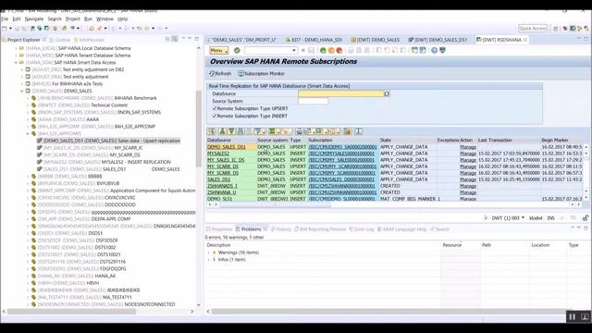Click the red Cancel circle icon
The height and width of the screenshot is (333, 592).
(339, 50)
